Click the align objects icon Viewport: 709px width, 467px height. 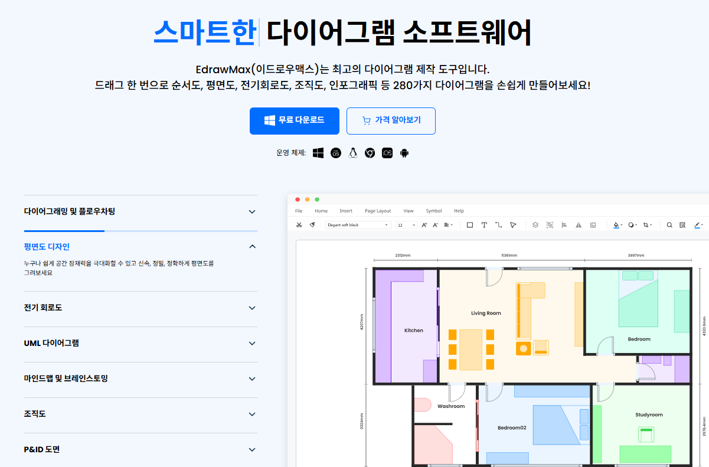tap(564, 225)
